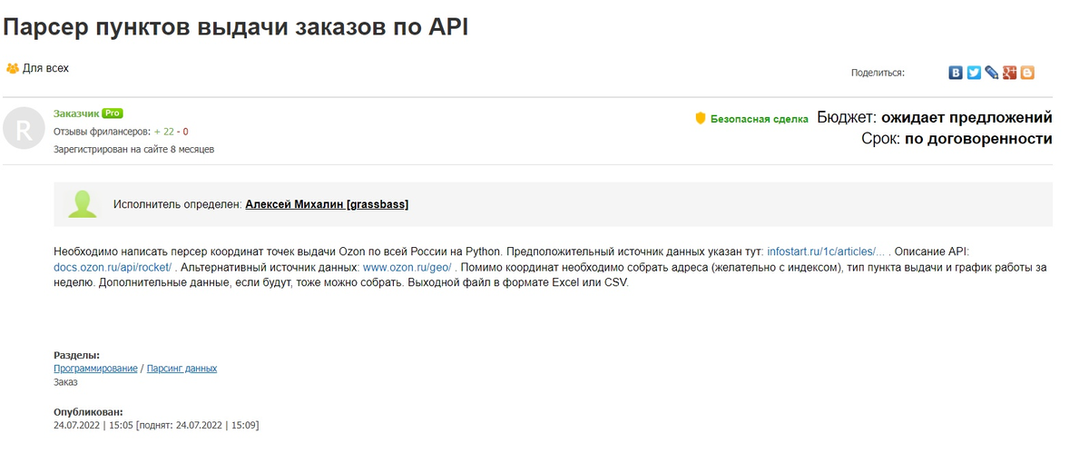Image resolution: width=1089 pixels, height=473 pixels.
Task: Click "Зарегистрирован на сайте 8 месяцев" text
Action: coord(133,149)
